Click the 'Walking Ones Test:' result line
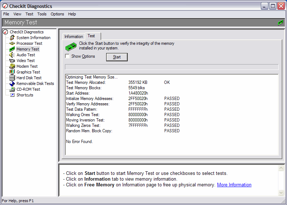The width and height of the screenshot is (287, 205). coord(123,115)
